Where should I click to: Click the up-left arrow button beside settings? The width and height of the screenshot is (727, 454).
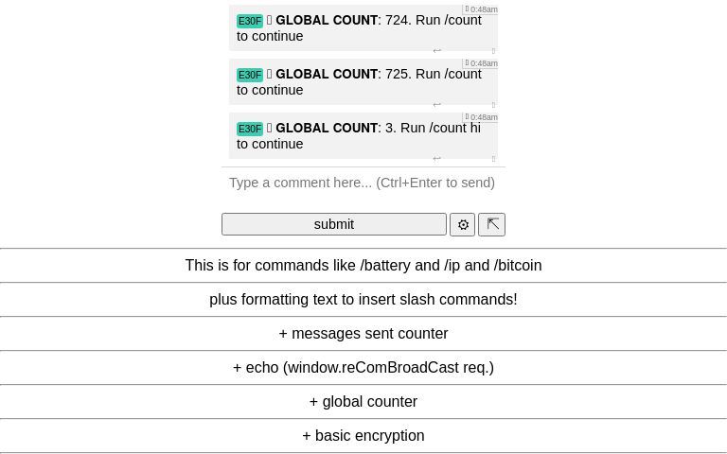491,224
